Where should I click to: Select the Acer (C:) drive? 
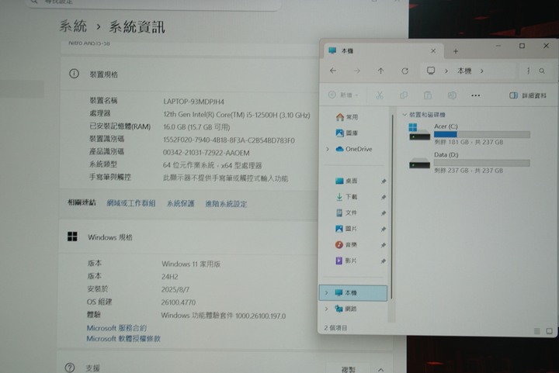[470, 134]
